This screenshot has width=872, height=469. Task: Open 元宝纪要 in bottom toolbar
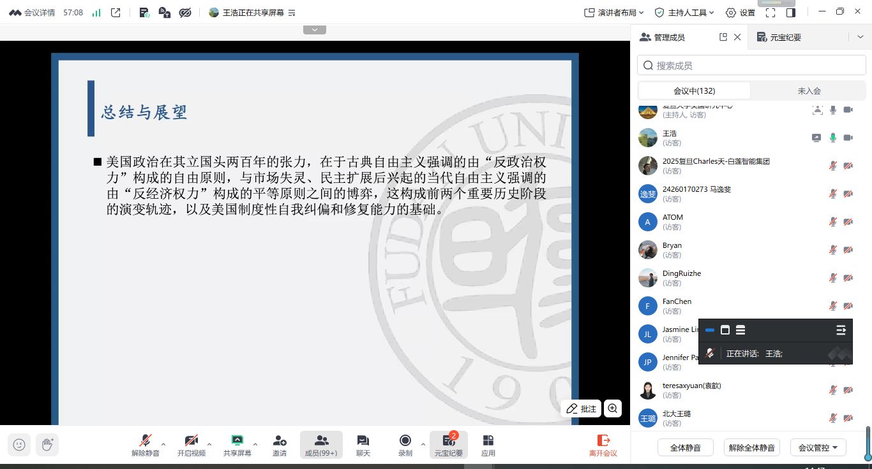click(x=449, y=445)
